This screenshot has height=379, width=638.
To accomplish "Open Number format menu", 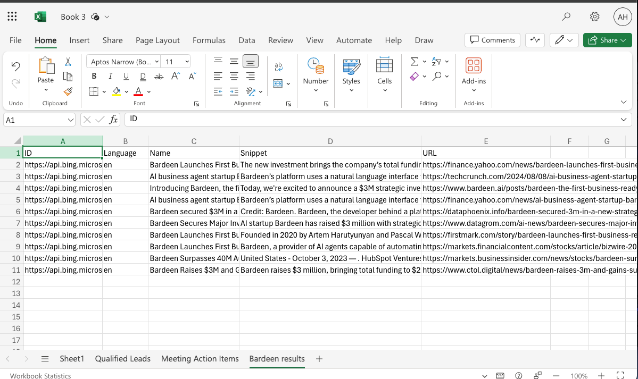I will [x=316, y=75].
